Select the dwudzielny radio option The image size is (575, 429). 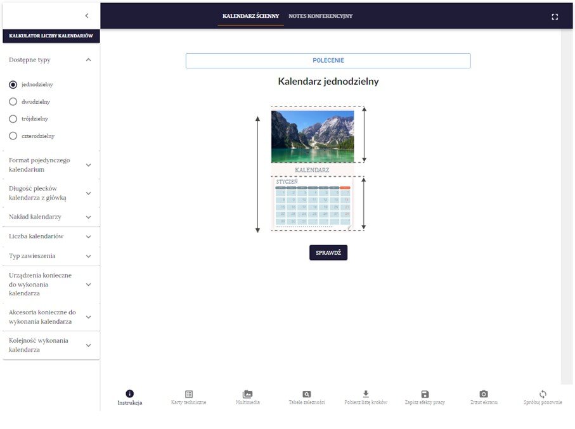[x=13, y=101]
